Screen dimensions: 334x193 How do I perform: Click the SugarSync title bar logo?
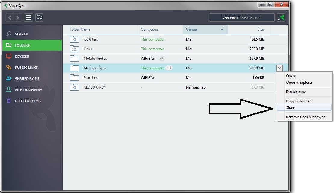click(x=5, y=5)
